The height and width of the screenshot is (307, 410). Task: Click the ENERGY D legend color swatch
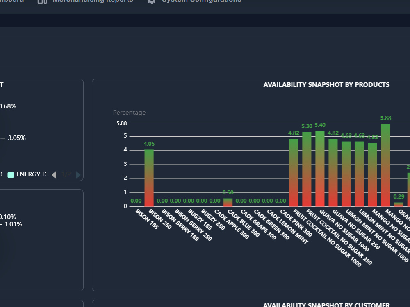[11, 175]
